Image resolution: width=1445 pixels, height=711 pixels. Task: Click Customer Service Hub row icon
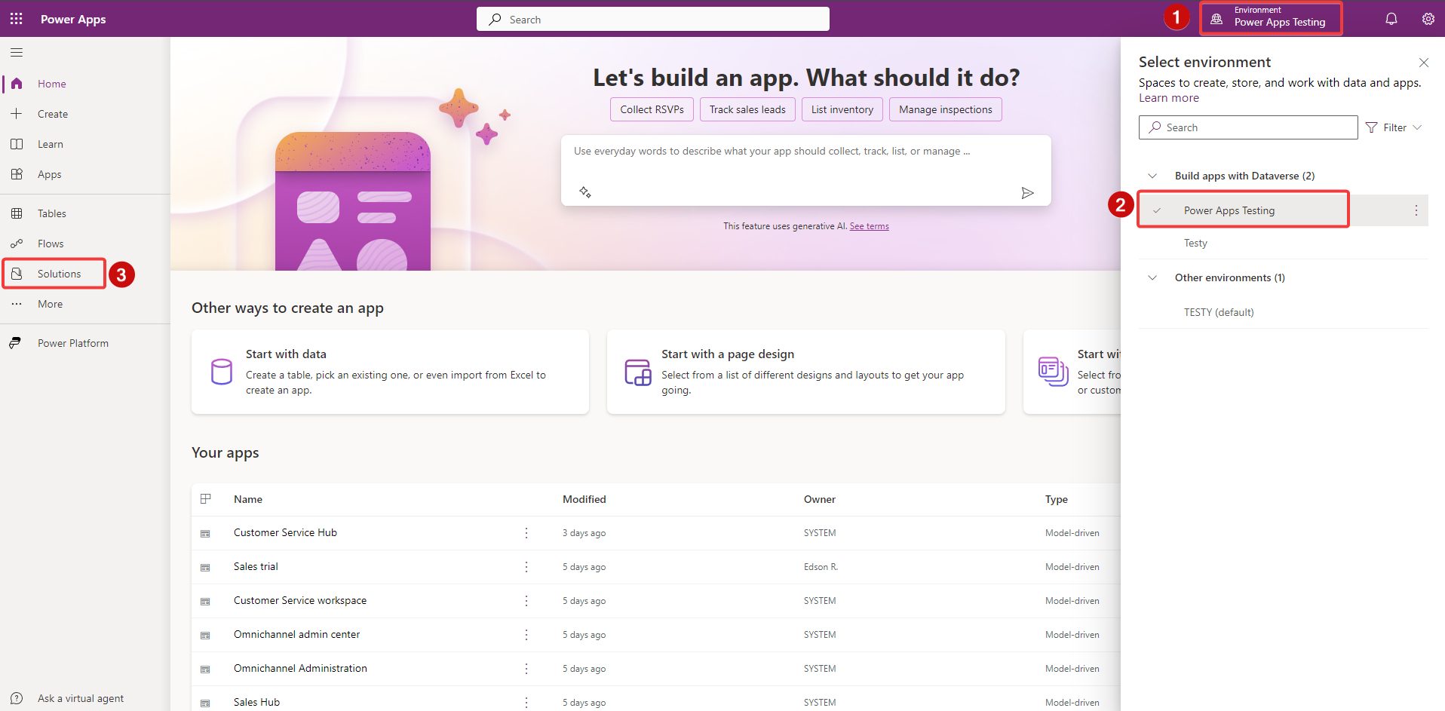point(205,533)
